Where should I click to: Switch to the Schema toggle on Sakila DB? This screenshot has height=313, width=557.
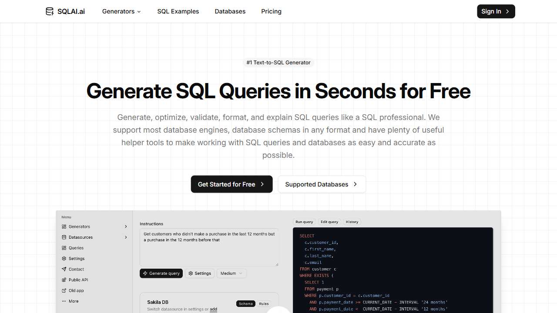click(245, 304)
